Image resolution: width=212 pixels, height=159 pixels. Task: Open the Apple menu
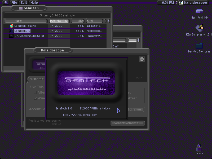point(6,2)
